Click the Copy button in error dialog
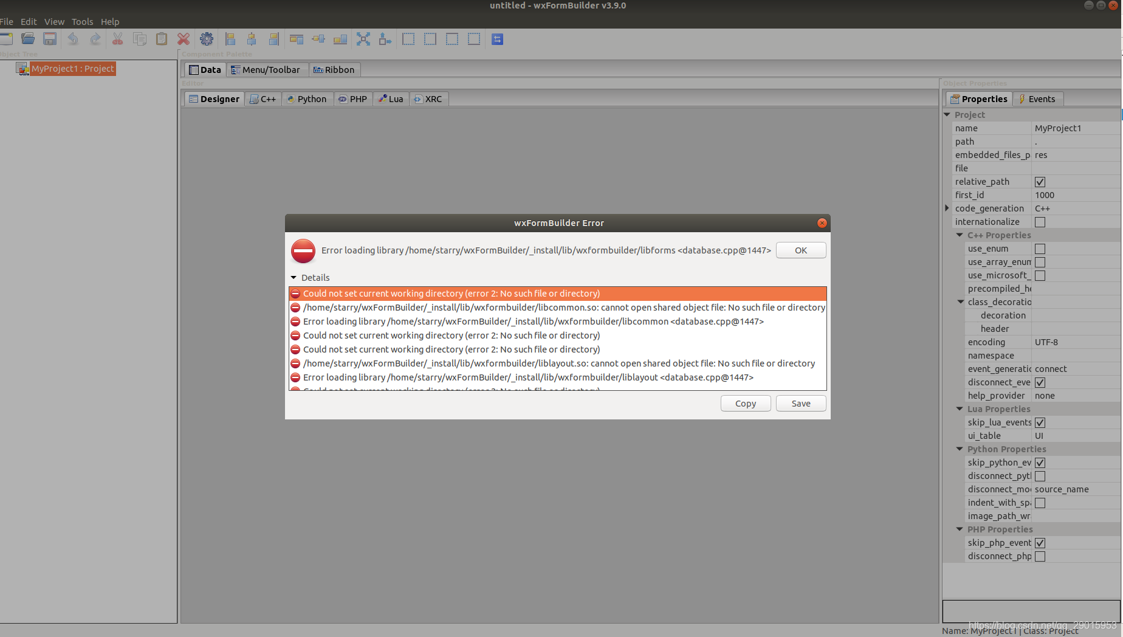 [746, 404]
